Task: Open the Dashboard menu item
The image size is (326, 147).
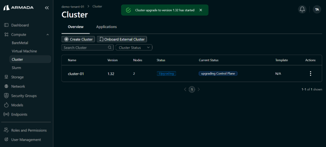Action: (20, 25)
